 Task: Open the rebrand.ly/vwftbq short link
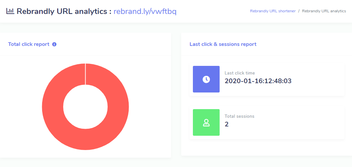coord(145,11)
